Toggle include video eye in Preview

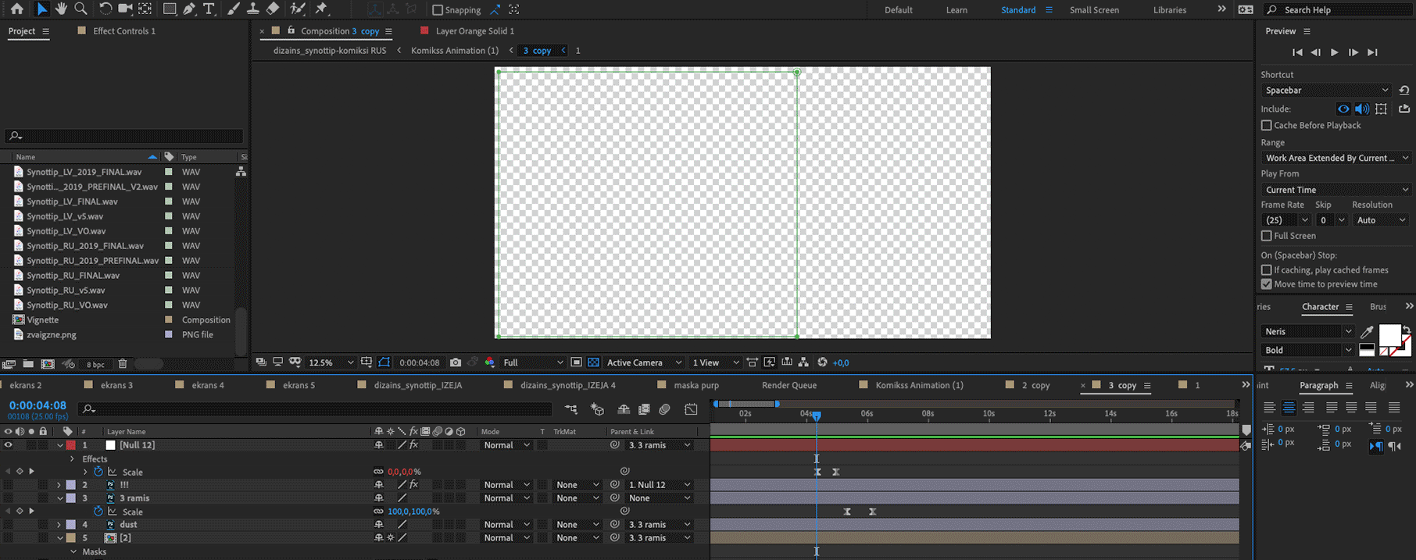[1343, 109]
